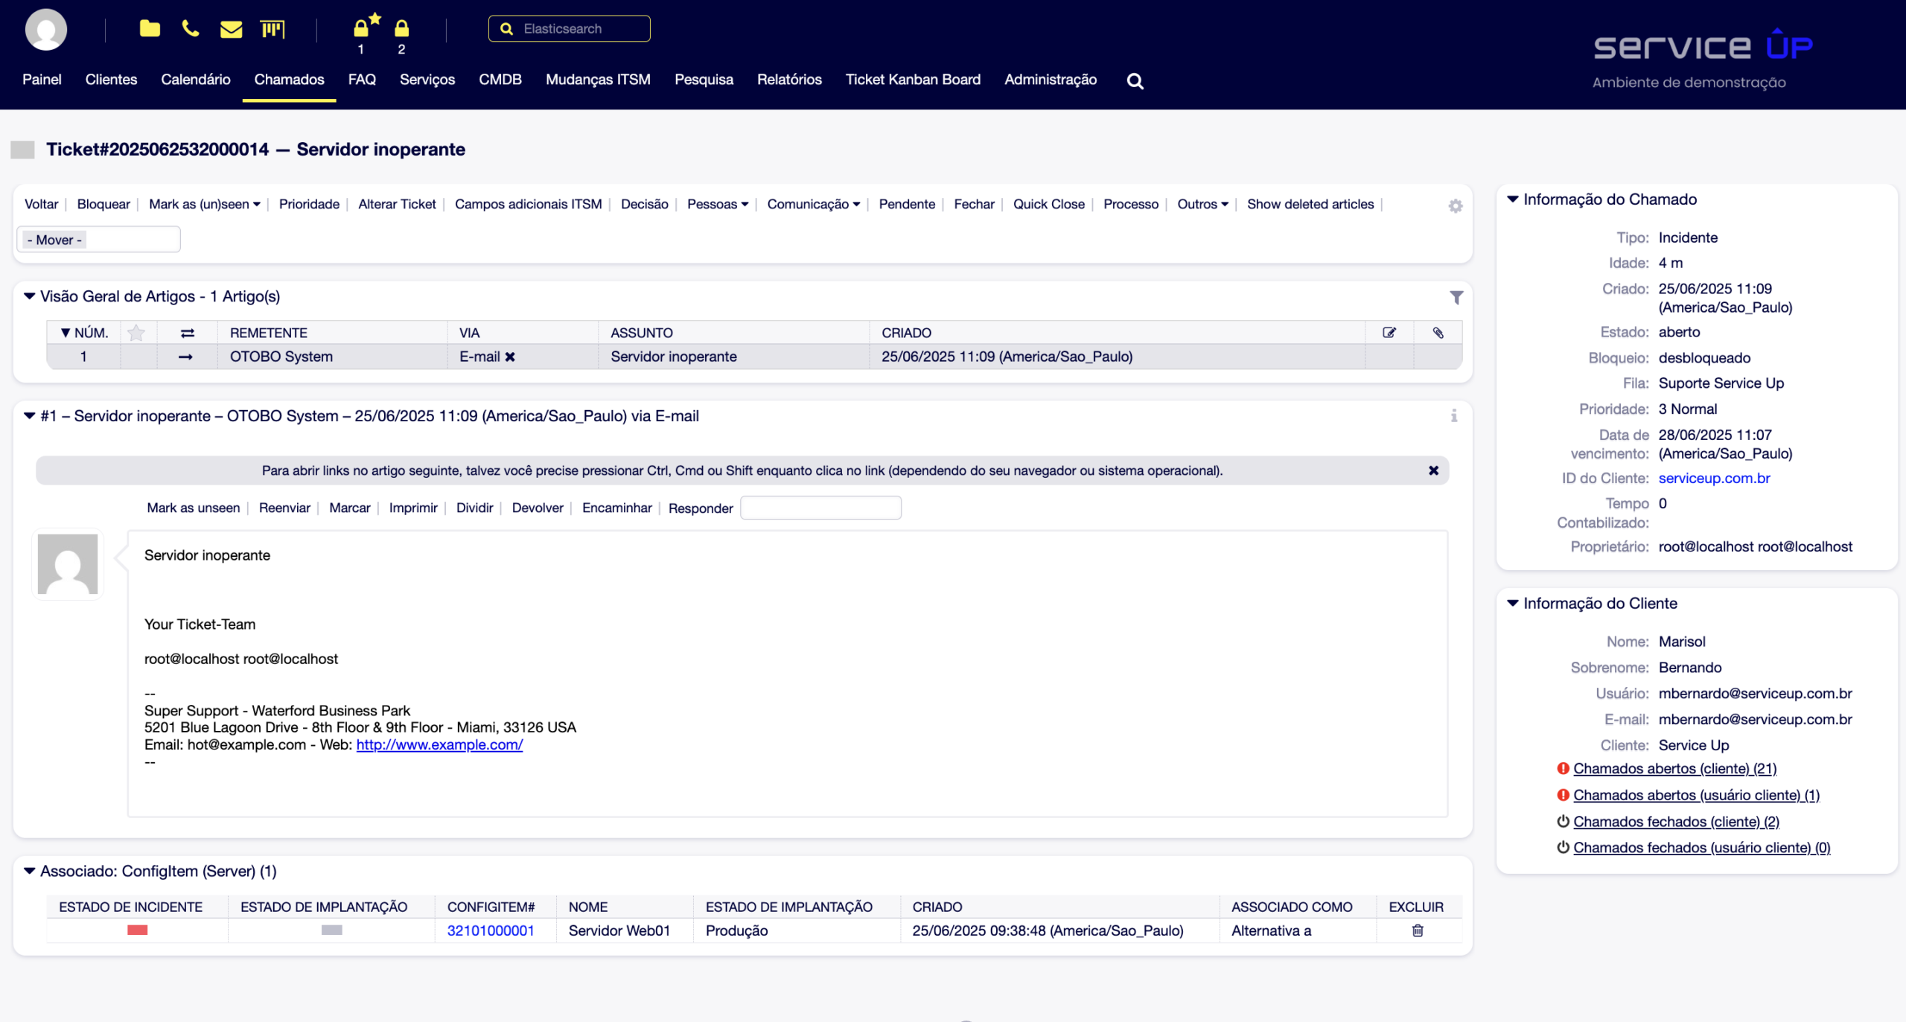This screenshot has width=1906, height=1022.
Task: Open the Administração menu
Action: (1050, 80)
